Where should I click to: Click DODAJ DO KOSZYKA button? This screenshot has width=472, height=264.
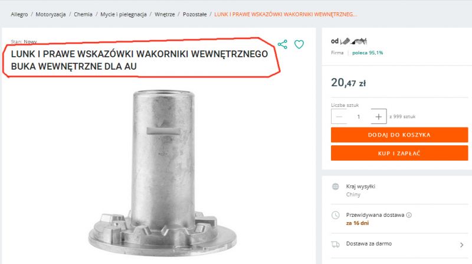[x=399, y=135]
